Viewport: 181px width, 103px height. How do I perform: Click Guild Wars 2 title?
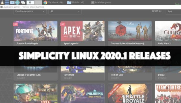[x=164, y=44]
